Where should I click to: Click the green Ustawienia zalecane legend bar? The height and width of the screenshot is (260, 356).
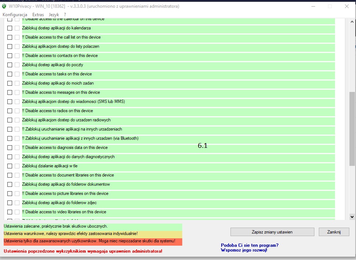coord(93,227)
